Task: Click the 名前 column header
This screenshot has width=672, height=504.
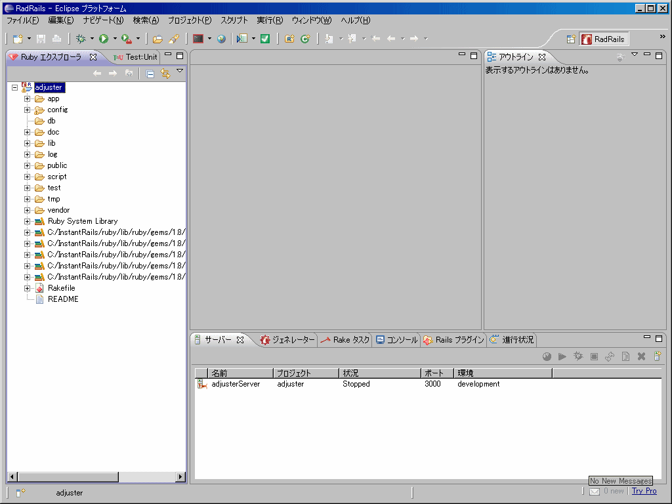Action: 240,373
